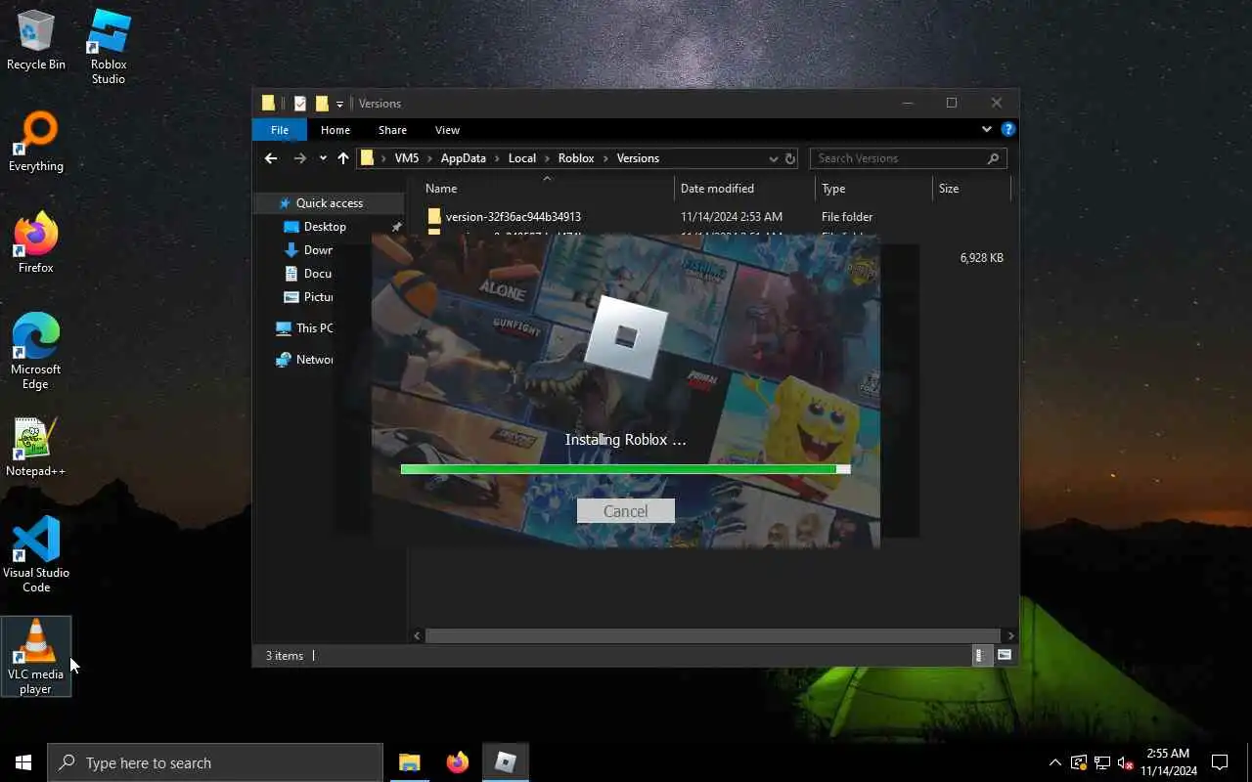Switch to the View ribbon tab

[447, 130]
